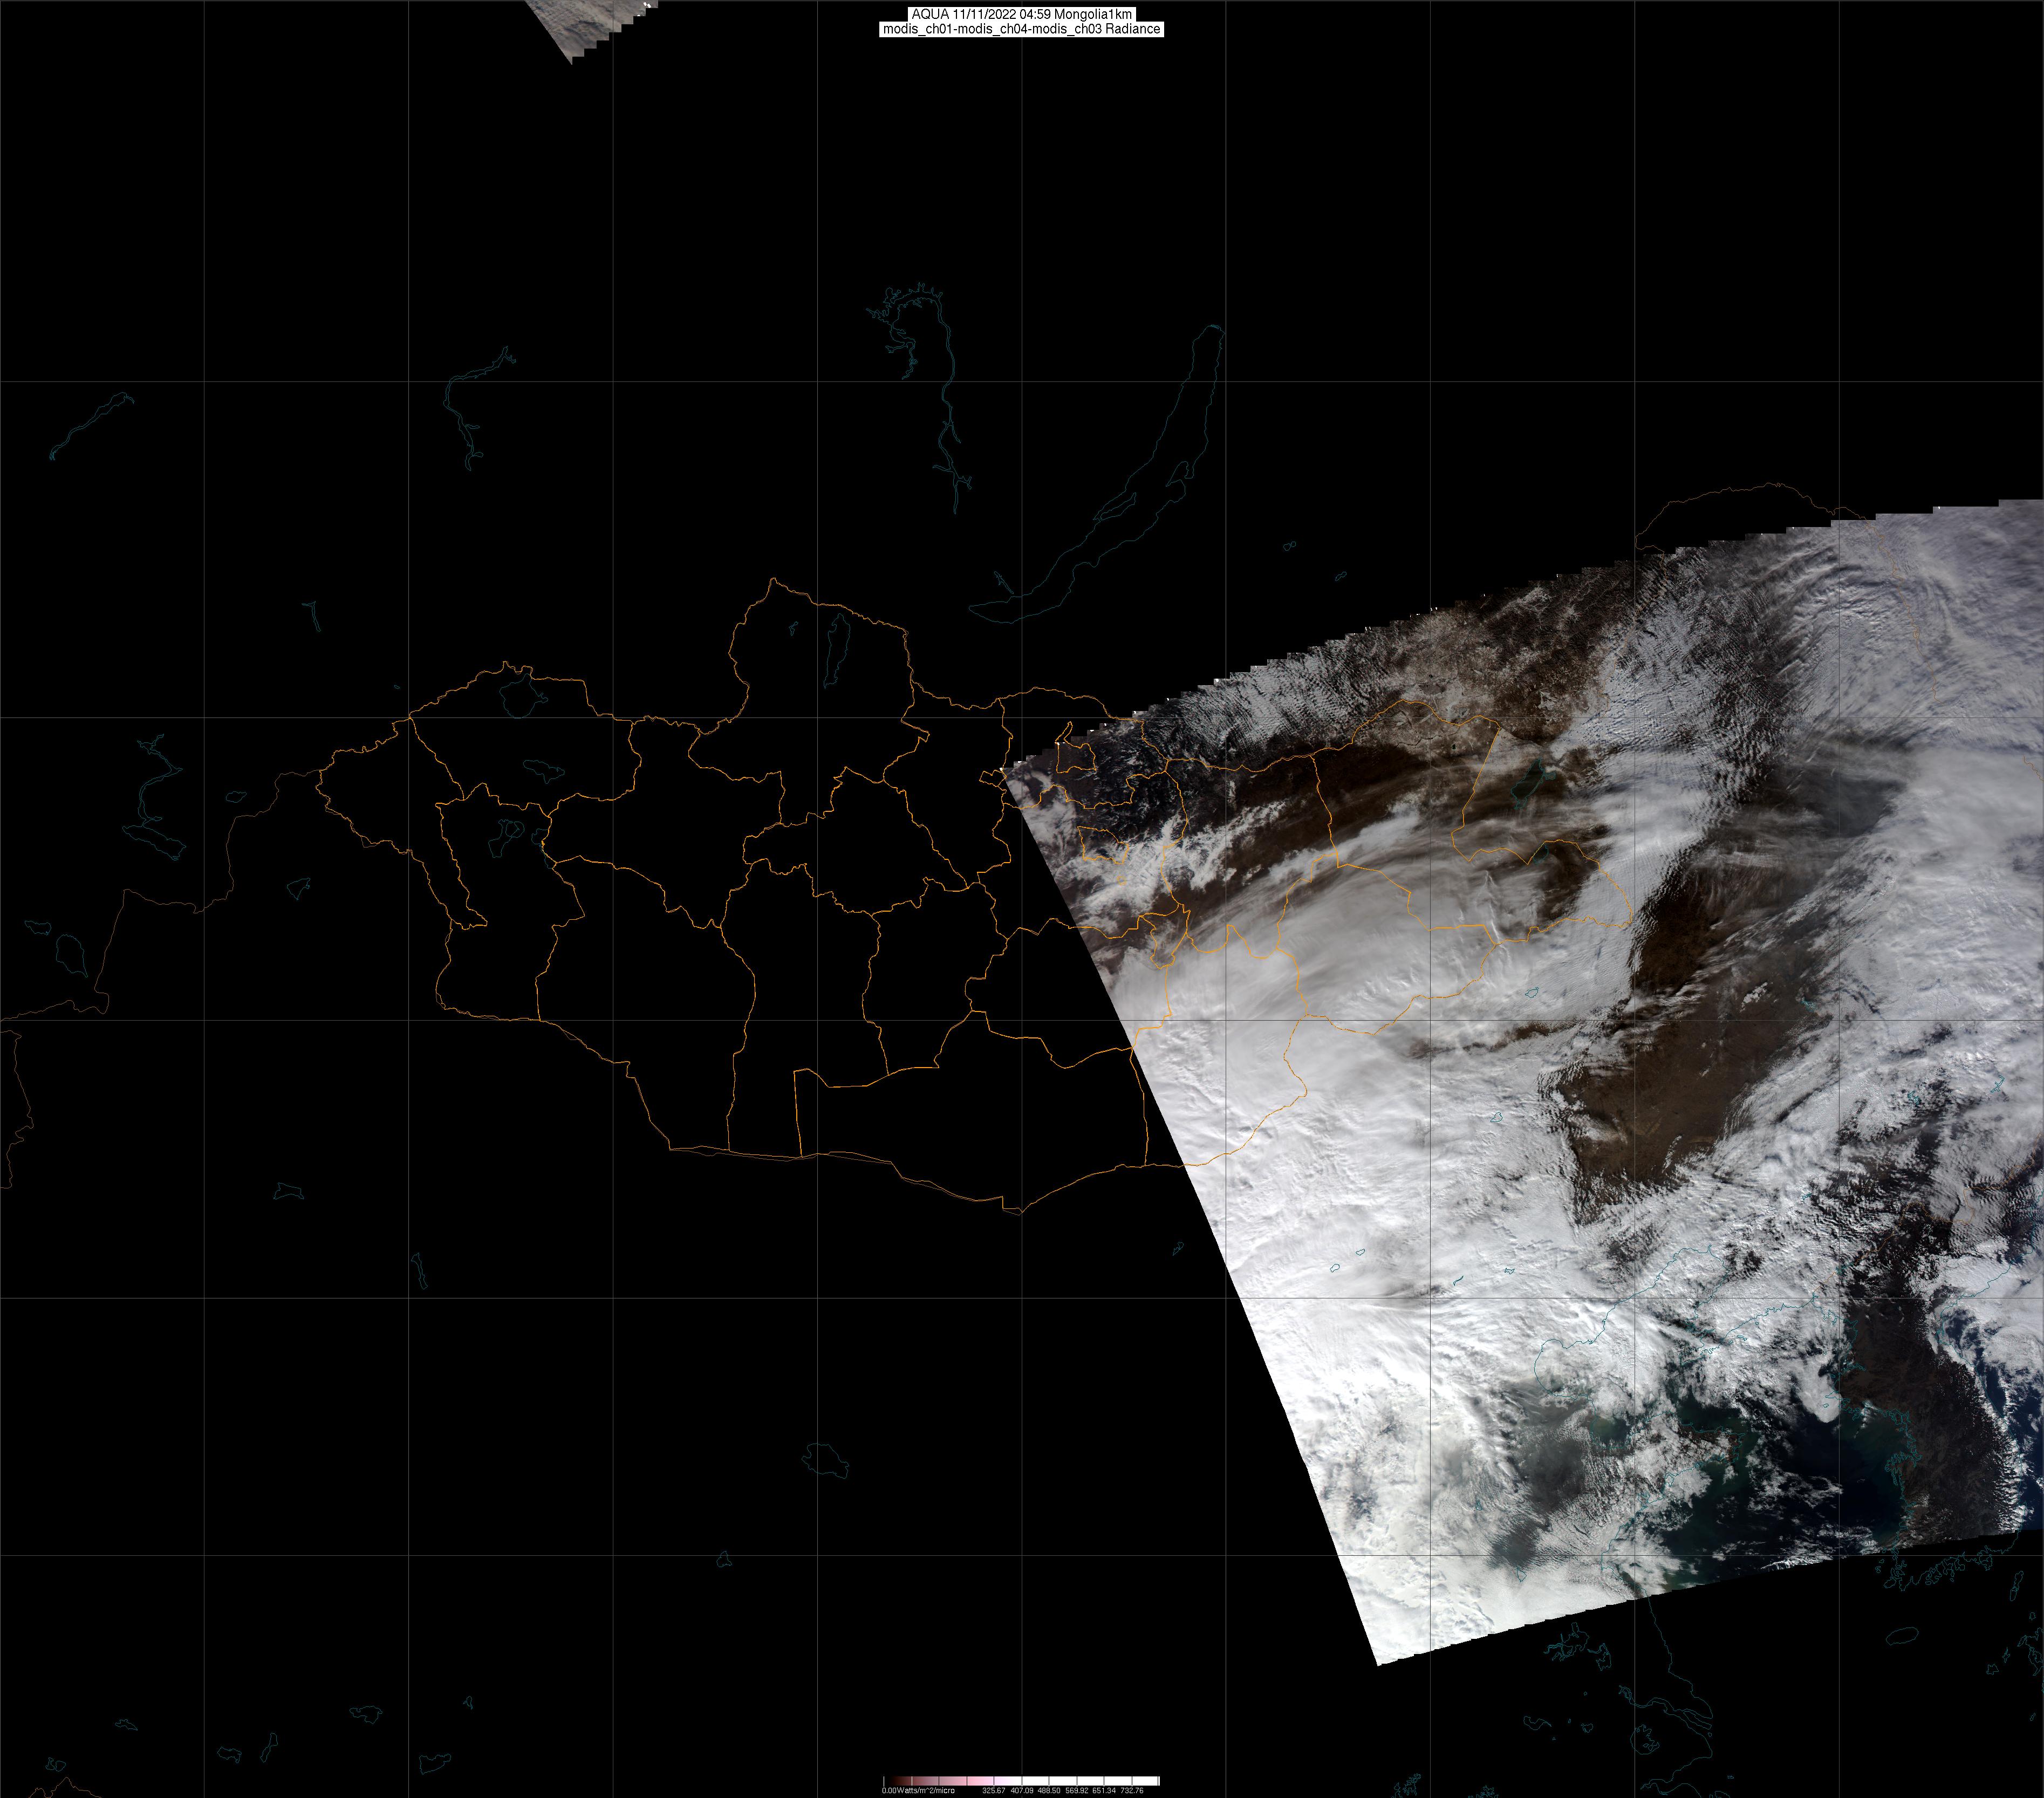
Task: Click the 407.09 tick on the colorbar
Action: tap(1021, 1790)
